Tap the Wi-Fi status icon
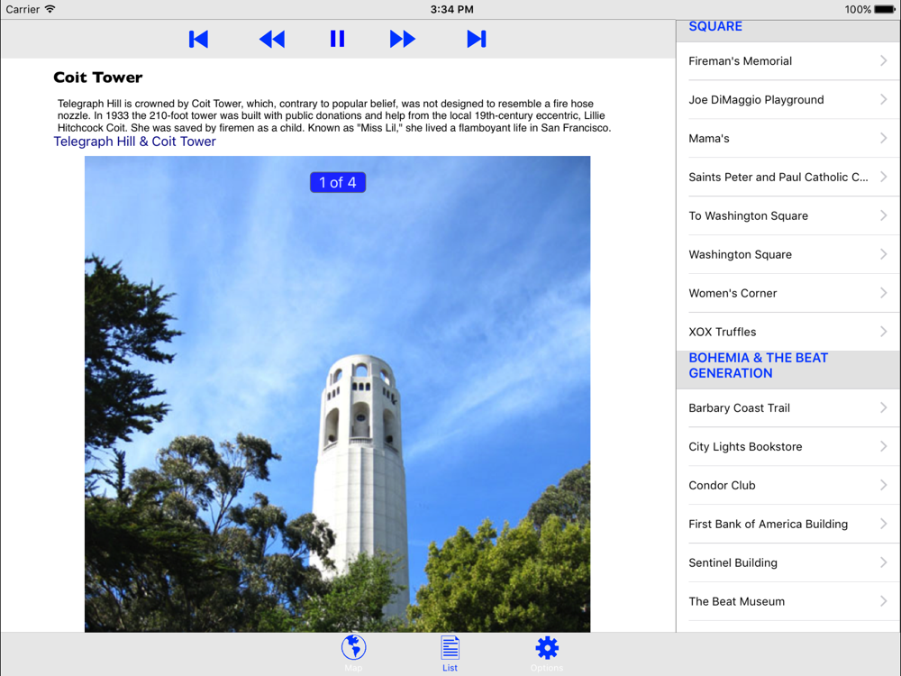 pyautogui.click(x=50, y=9)
